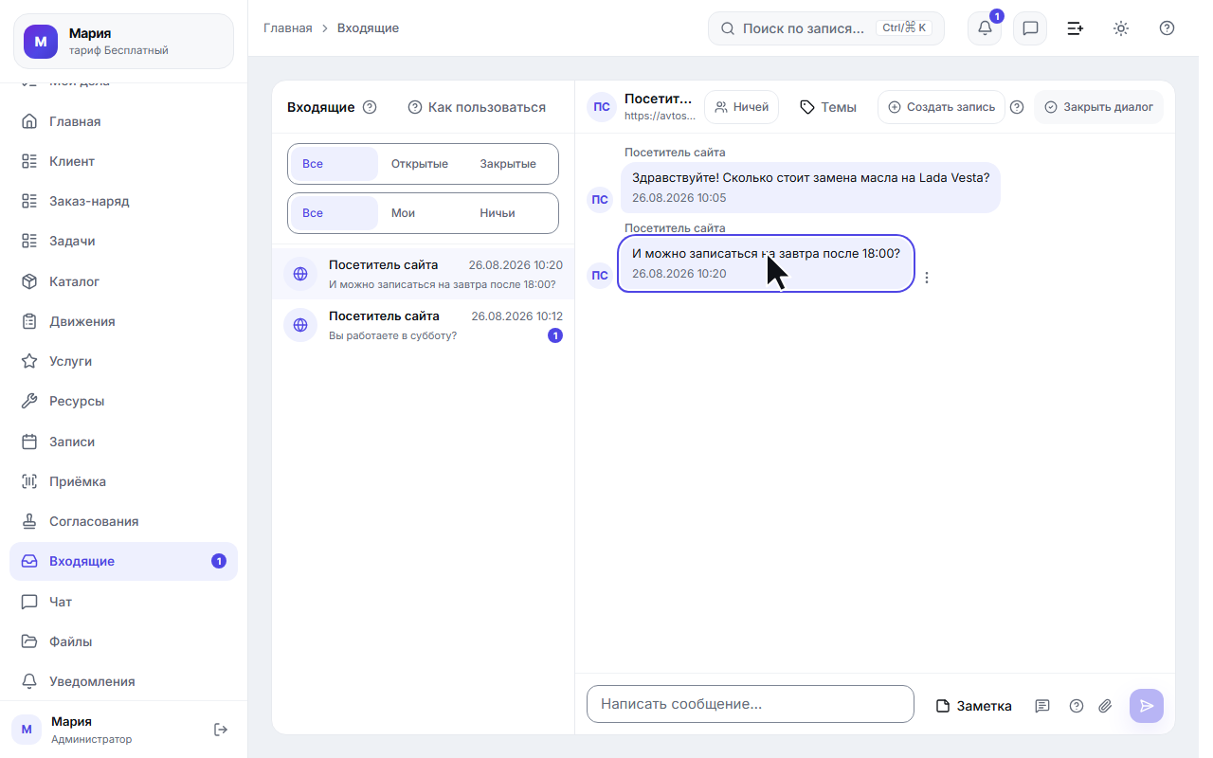Open the notifications bell in top bar
Screen dimensions: 1213x758
(985, 28)
